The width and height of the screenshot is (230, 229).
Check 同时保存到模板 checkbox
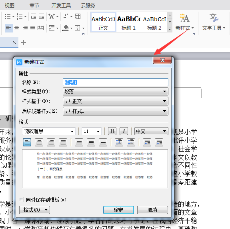22,200
